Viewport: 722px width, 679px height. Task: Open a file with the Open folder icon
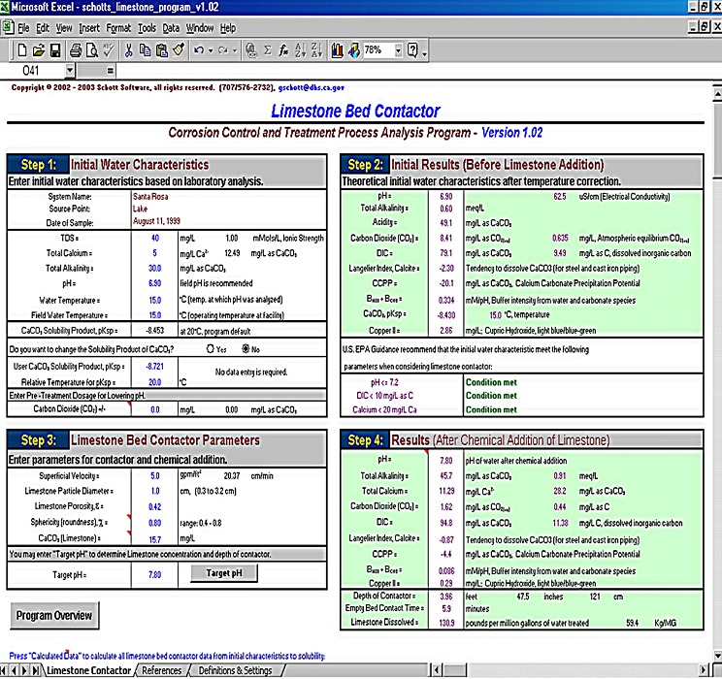(x=39, y=49)
